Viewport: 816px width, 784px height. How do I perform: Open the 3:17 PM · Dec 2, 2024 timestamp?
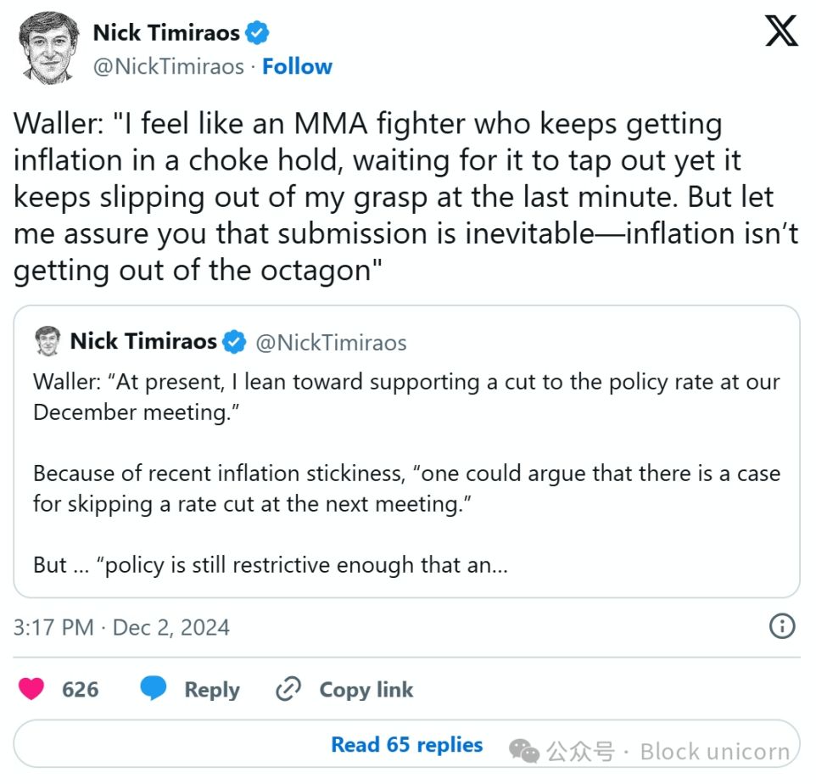pos(121,628)
